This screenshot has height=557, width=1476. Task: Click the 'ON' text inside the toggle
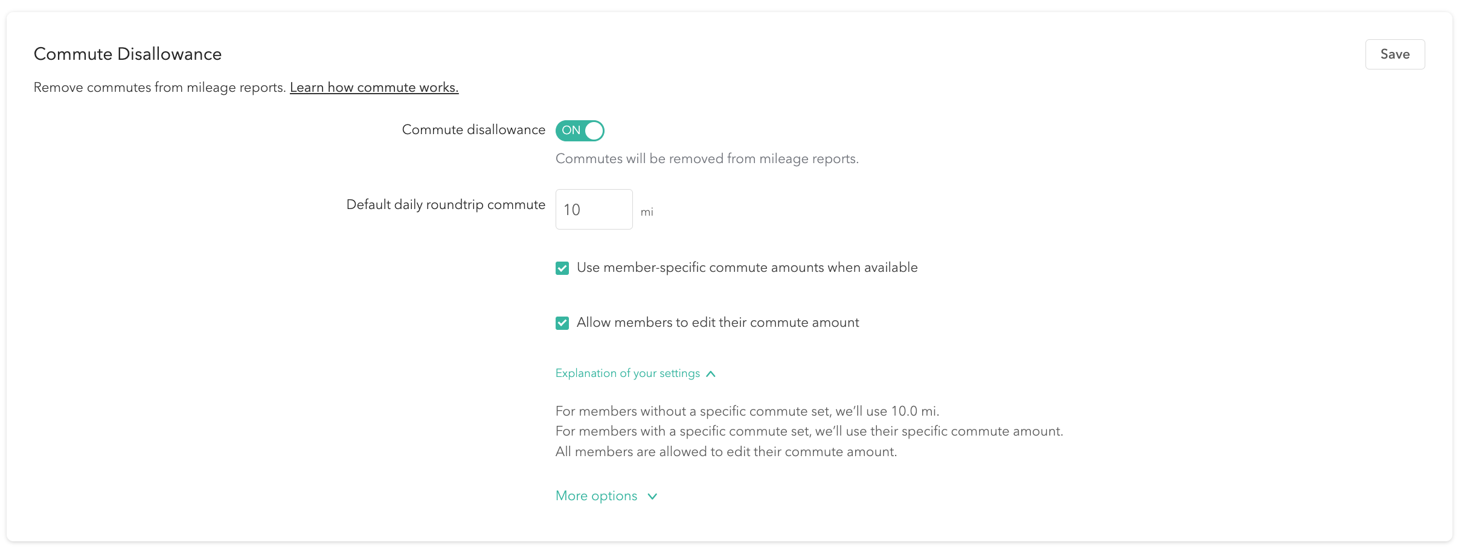(x=571, y=130)
